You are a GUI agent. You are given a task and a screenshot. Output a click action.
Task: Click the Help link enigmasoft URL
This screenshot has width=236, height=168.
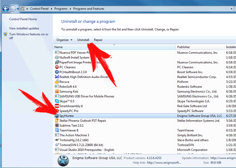tap(164, 163)
